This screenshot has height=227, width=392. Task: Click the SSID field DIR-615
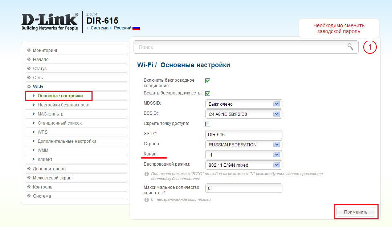244,134
